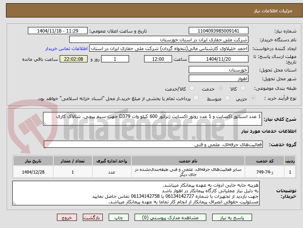Click the بازگشت back button
303x228 pixels.
tap(92, 217)
